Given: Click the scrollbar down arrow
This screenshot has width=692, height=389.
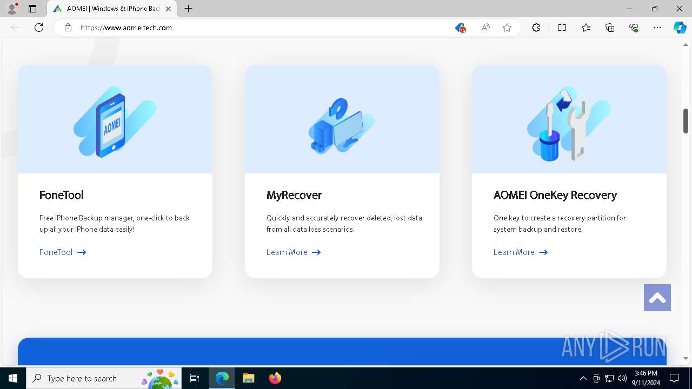Looking at the screenshot, I should (x=686, y=358).
